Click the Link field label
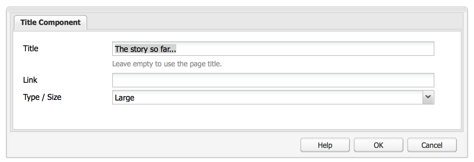The width and height of the screenshot is (474, 162). 30,80
